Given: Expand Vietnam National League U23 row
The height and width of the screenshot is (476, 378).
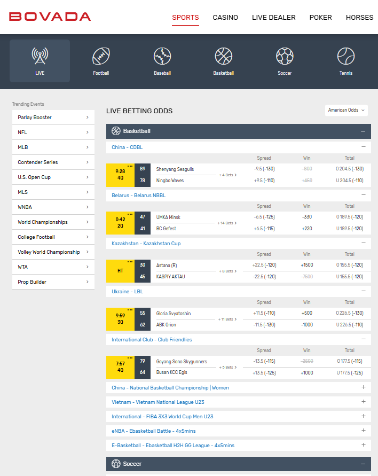Looking at the screenshot, I should pos(363,402).
